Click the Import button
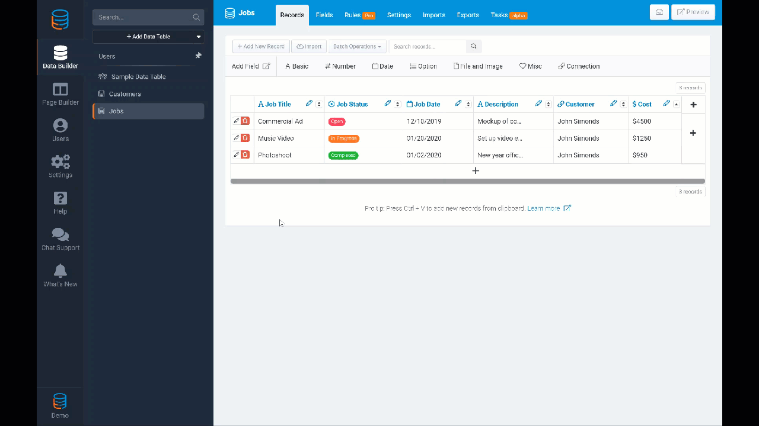759x426 pixels. click(x=309, y=46)
